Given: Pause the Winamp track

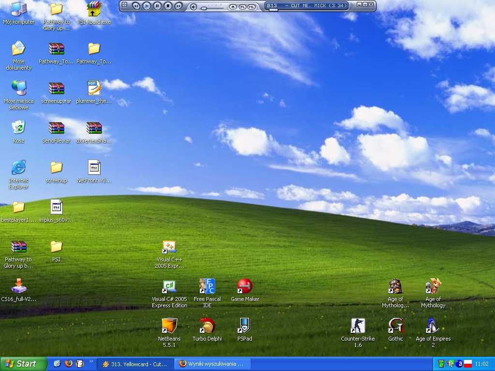Looking at the screenshot, I should pyautogui.click(x=157, y=6).
